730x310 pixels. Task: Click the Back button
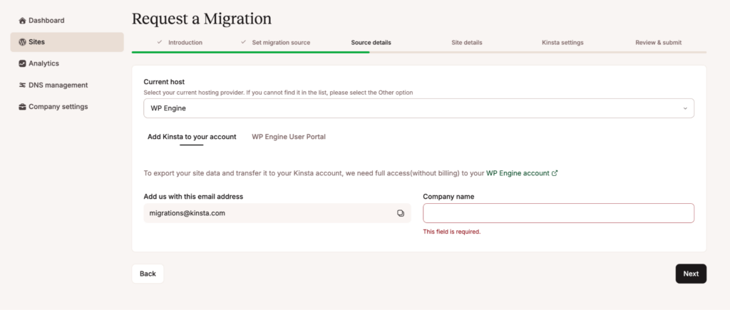point(148,274)
